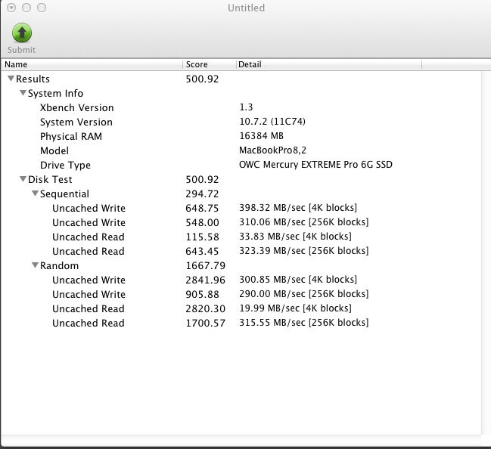Select the Model row
Image resolution: width=491 pixels, height=449 pixels.
[241, 150]
